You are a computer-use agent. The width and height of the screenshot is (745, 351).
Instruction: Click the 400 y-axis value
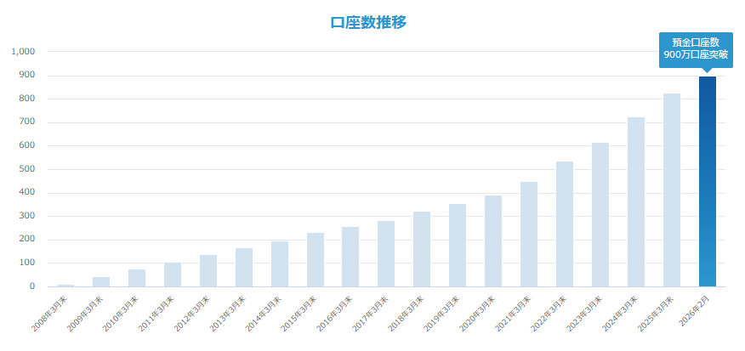(29, 193)
